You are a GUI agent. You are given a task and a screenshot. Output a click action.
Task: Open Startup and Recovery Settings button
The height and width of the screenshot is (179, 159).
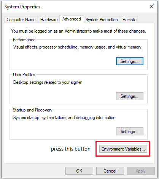130,132
